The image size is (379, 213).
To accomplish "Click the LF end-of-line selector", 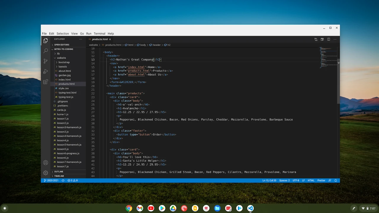I will coord(303,180).
